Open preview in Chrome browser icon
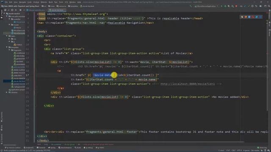This screenshot has height=152, width=271. coord(242,17)
